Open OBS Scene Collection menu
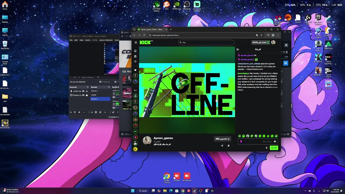The height and width of the screenshot is (194, 345). pyautogui.click(x=106, y=40)
